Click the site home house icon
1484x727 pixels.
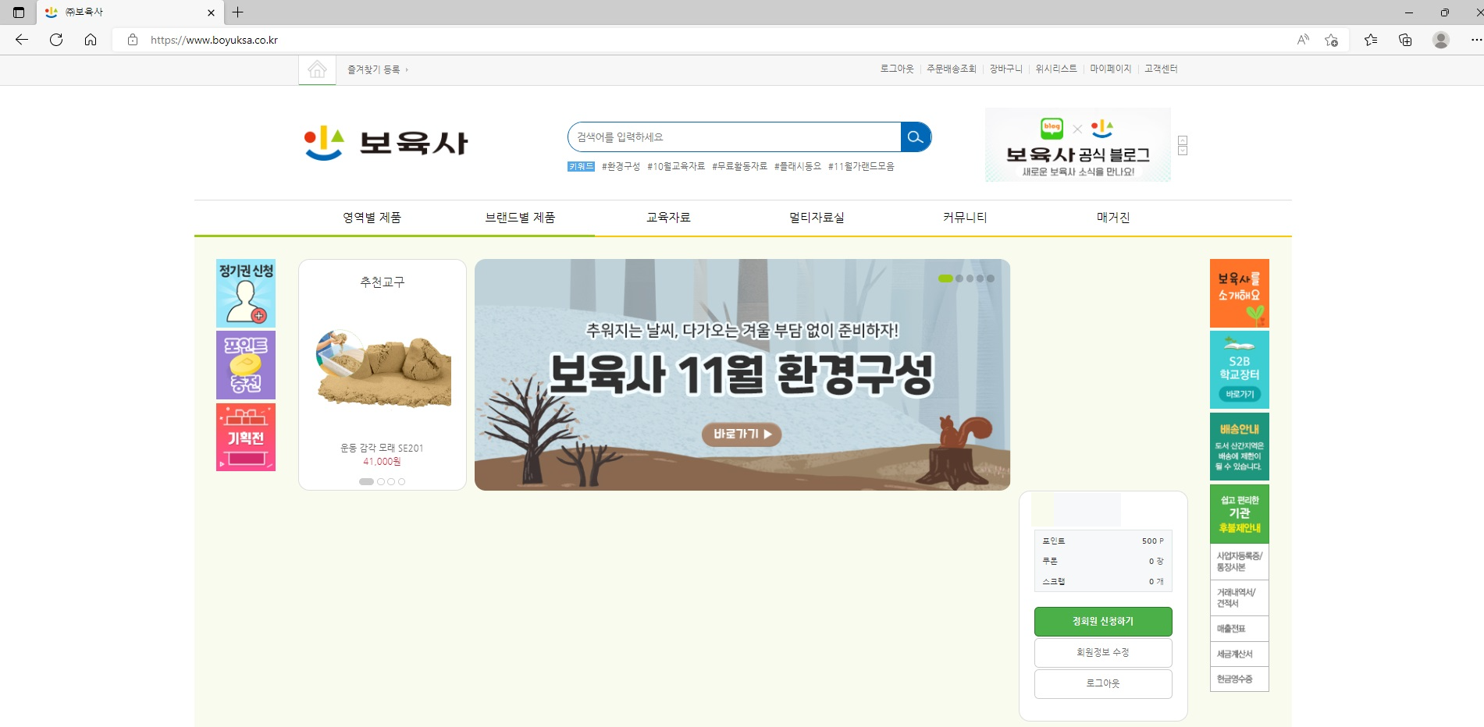(x=317, y=69)
